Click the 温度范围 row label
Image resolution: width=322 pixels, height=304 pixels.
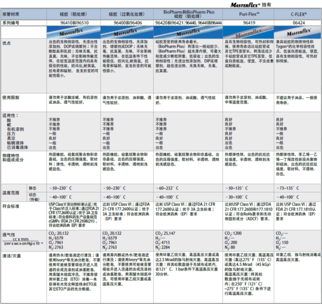(11, 193)
